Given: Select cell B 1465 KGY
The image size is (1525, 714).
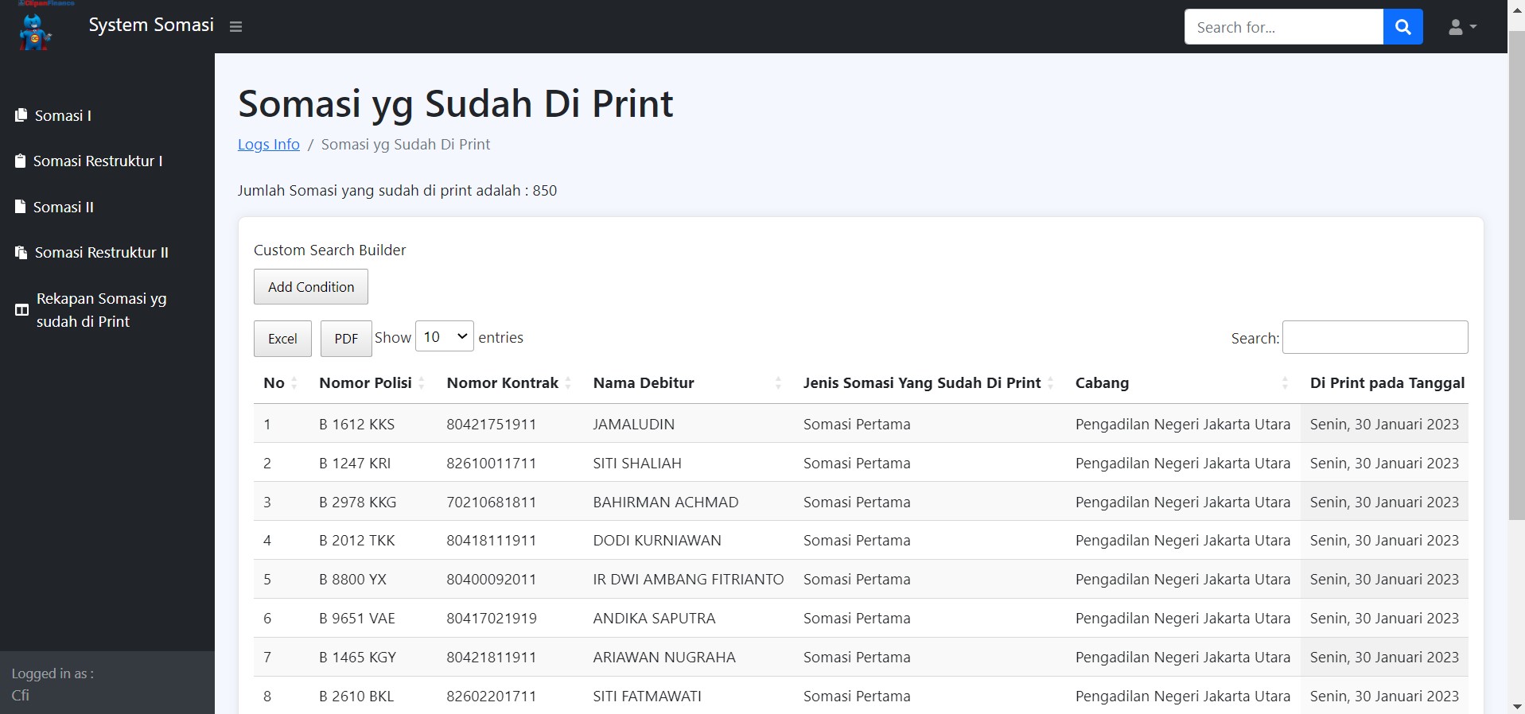Looking at the screenshot, I should [x=357, y=658].
